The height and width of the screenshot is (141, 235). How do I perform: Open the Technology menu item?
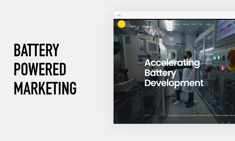point(176,24)
